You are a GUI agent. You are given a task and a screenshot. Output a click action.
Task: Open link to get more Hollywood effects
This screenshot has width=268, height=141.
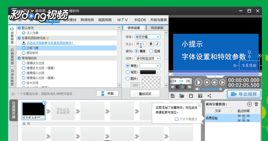pyautogui.click(x=50, y=43)
